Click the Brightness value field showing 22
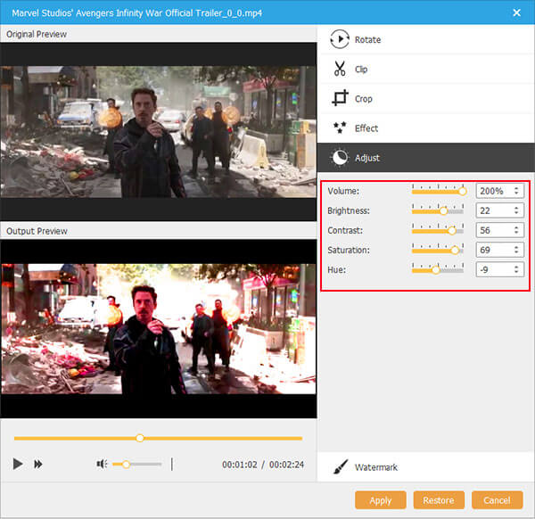This screenshot has height=519, width=535. point(499,210)
